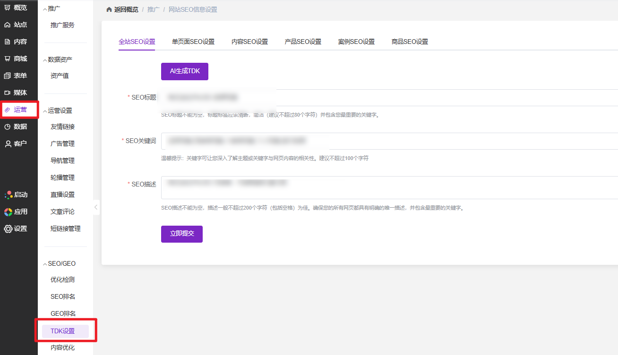618x355 pixels.
Task: Switch to 产品SEO设置 tab
Action: coord(302,42)
